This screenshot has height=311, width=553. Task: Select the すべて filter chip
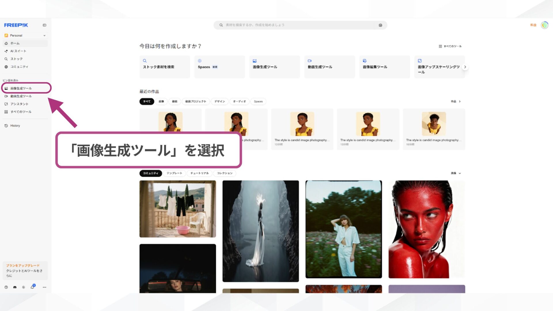point(147,101)
